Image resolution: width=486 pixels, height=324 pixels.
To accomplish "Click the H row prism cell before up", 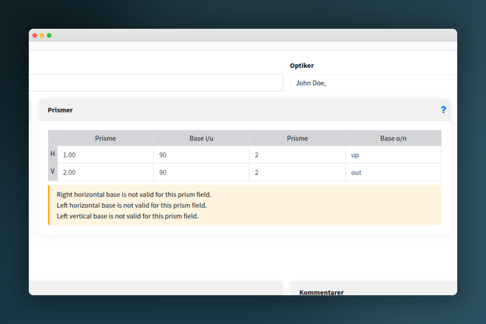I will (297, 155).
